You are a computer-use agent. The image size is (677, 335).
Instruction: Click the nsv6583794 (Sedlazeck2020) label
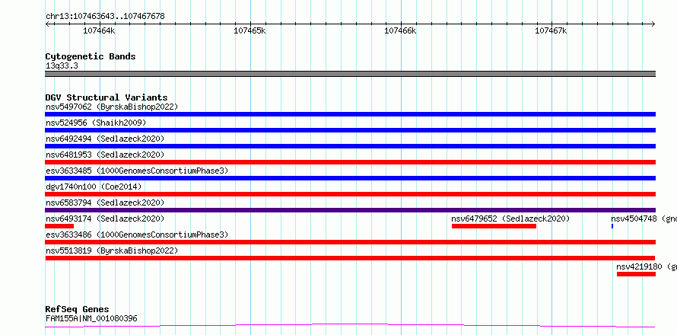tap(105, 203)
